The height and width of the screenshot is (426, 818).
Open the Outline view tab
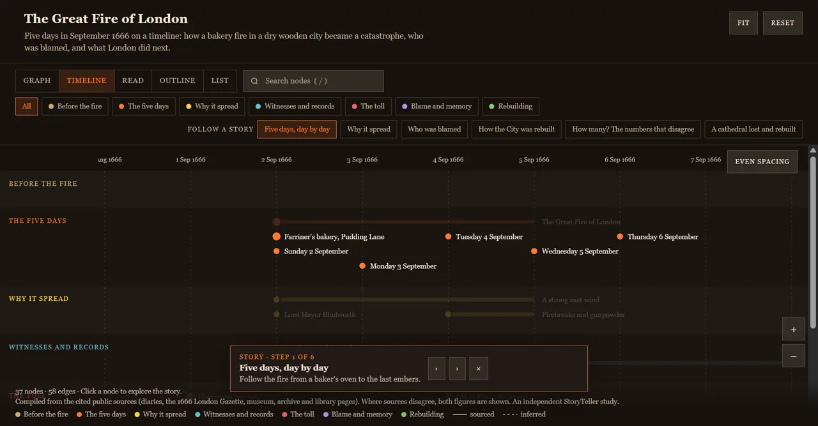tap(178, 81)
